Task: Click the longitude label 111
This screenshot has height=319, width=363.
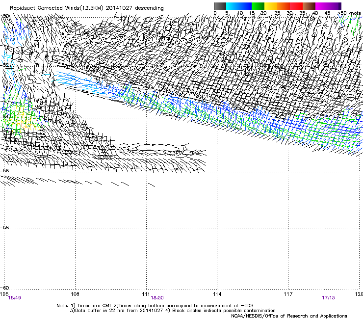Action: pyautogui.click(x=146, y=294)
